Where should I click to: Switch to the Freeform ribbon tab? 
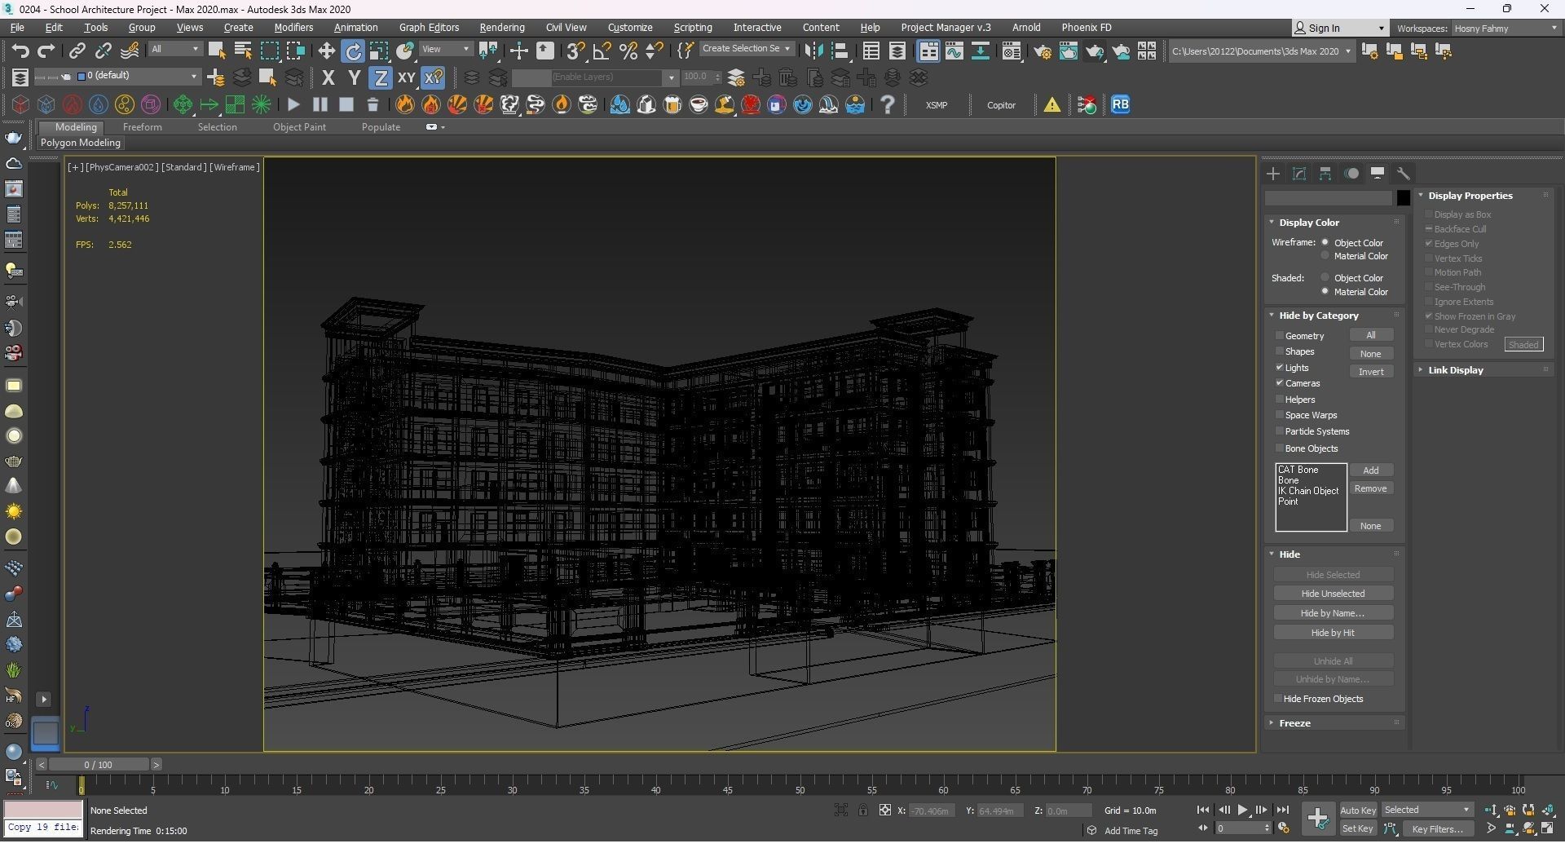click(x=142, y=127)
